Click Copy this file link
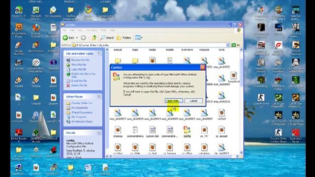Screen dimensions: 315x177 [79, 69]
